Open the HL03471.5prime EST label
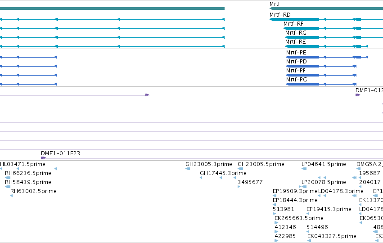383x243 pixels. pyautogui.click(x=23, y=164)
